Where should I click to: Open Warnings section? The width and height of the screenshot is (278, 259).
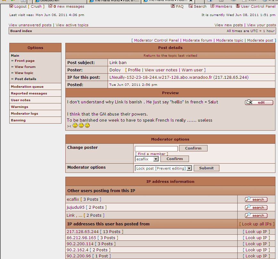point(20,107)
